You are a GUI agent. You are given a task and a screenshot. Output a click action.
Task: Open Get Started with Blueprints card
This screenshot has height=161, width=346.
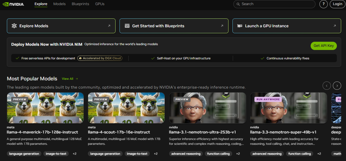[174, 26]
